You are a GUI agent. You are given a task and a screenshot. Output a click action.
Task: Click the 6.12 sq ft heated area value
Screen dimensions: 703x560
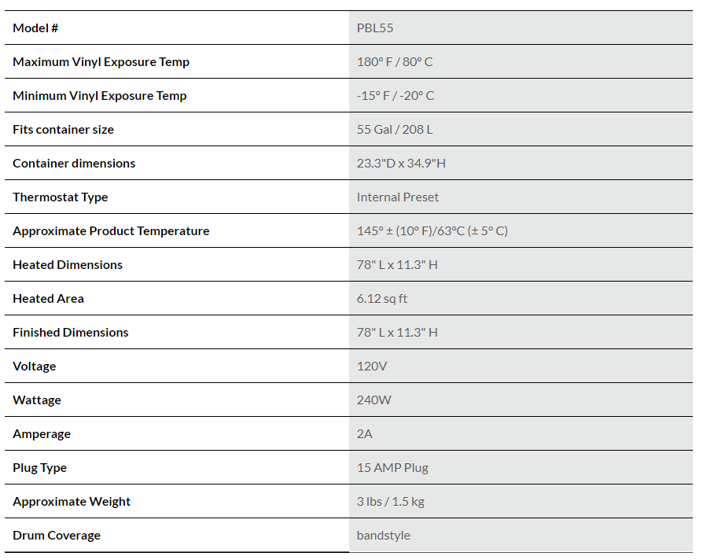pyautogui.click(x=382, y=299)
